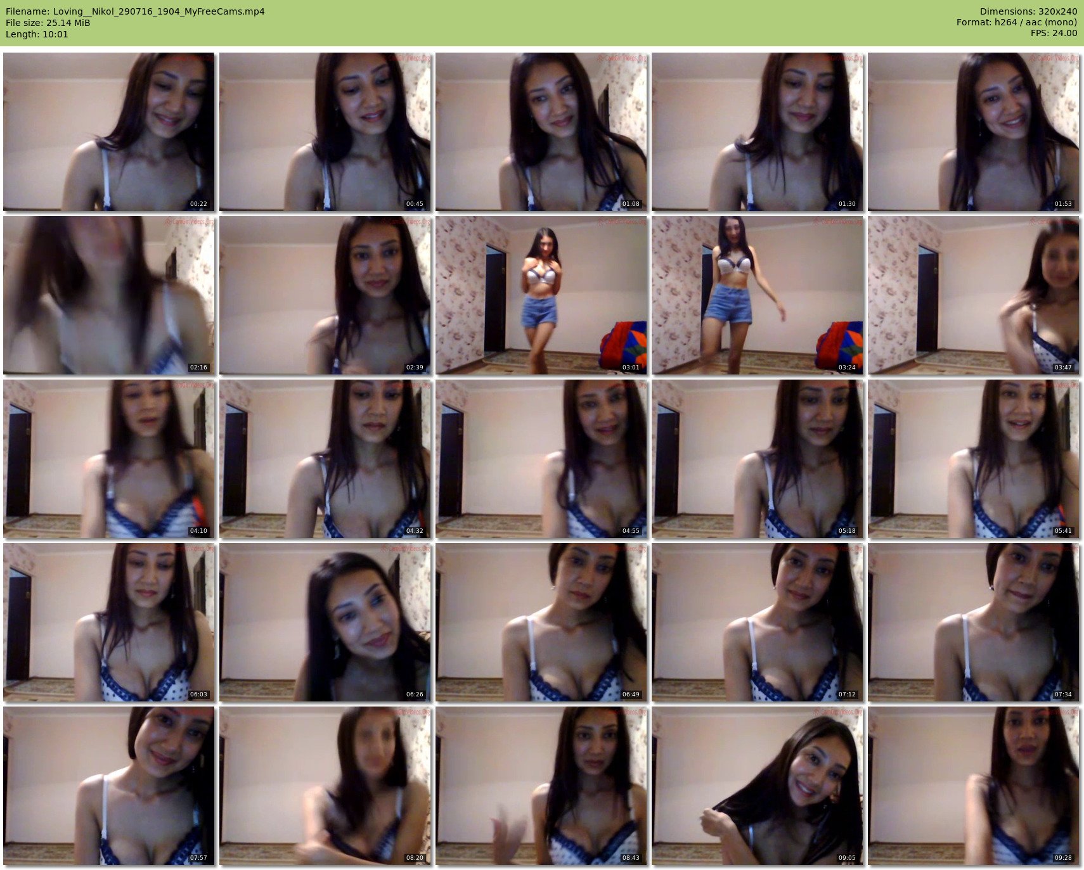Select the last thumbnail at 09:28
1084x870 pixels.
(973, 785)
